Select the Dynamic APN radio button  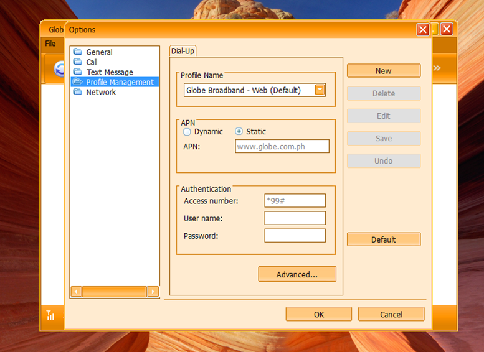(187, 132)
